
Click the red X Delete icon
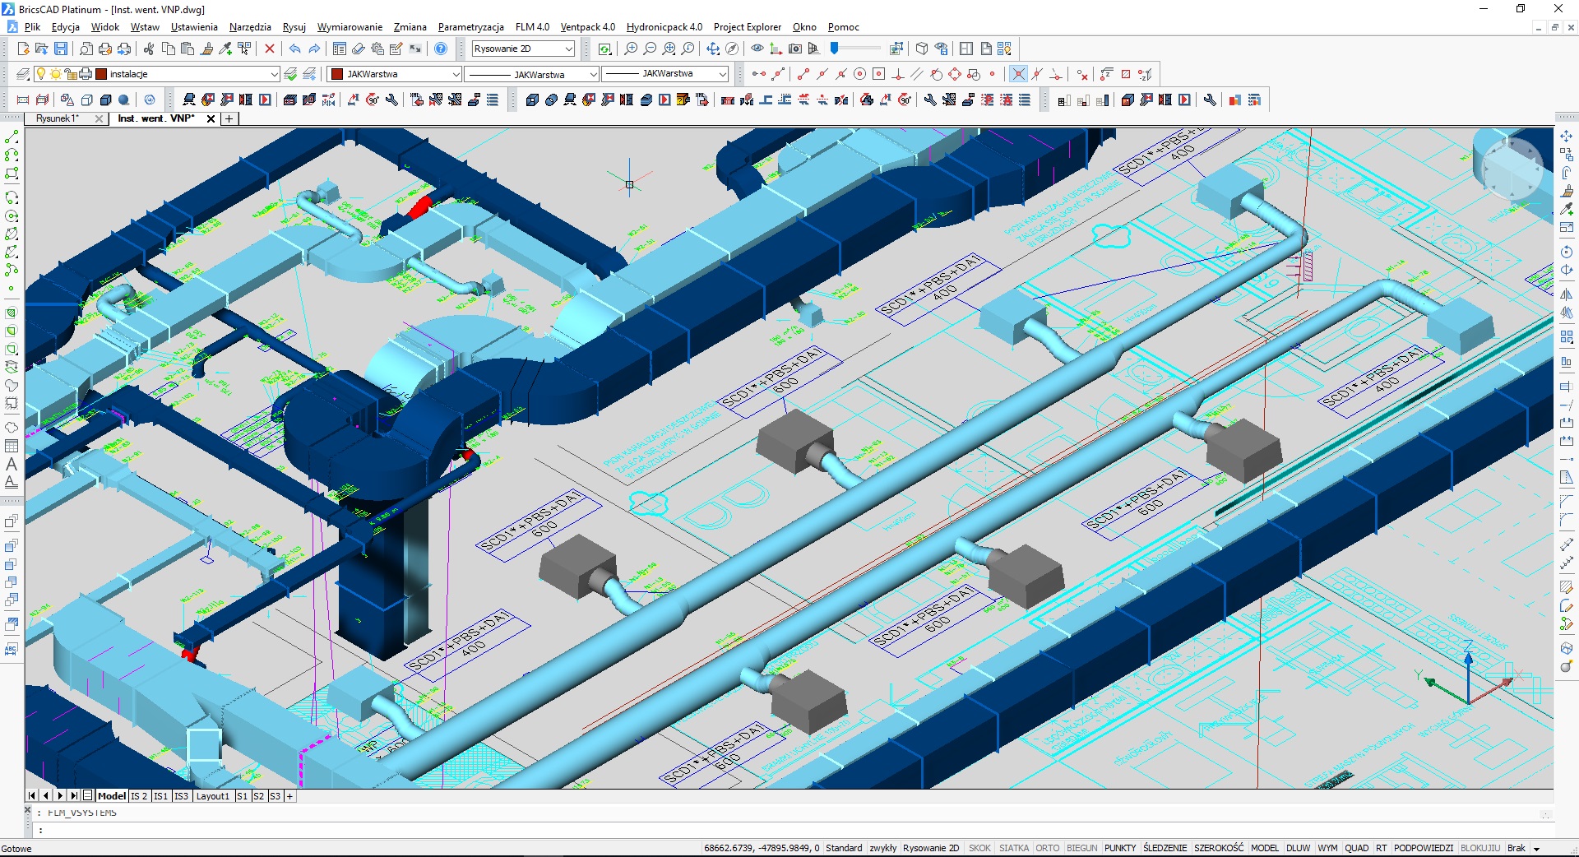tap(269, 49)
